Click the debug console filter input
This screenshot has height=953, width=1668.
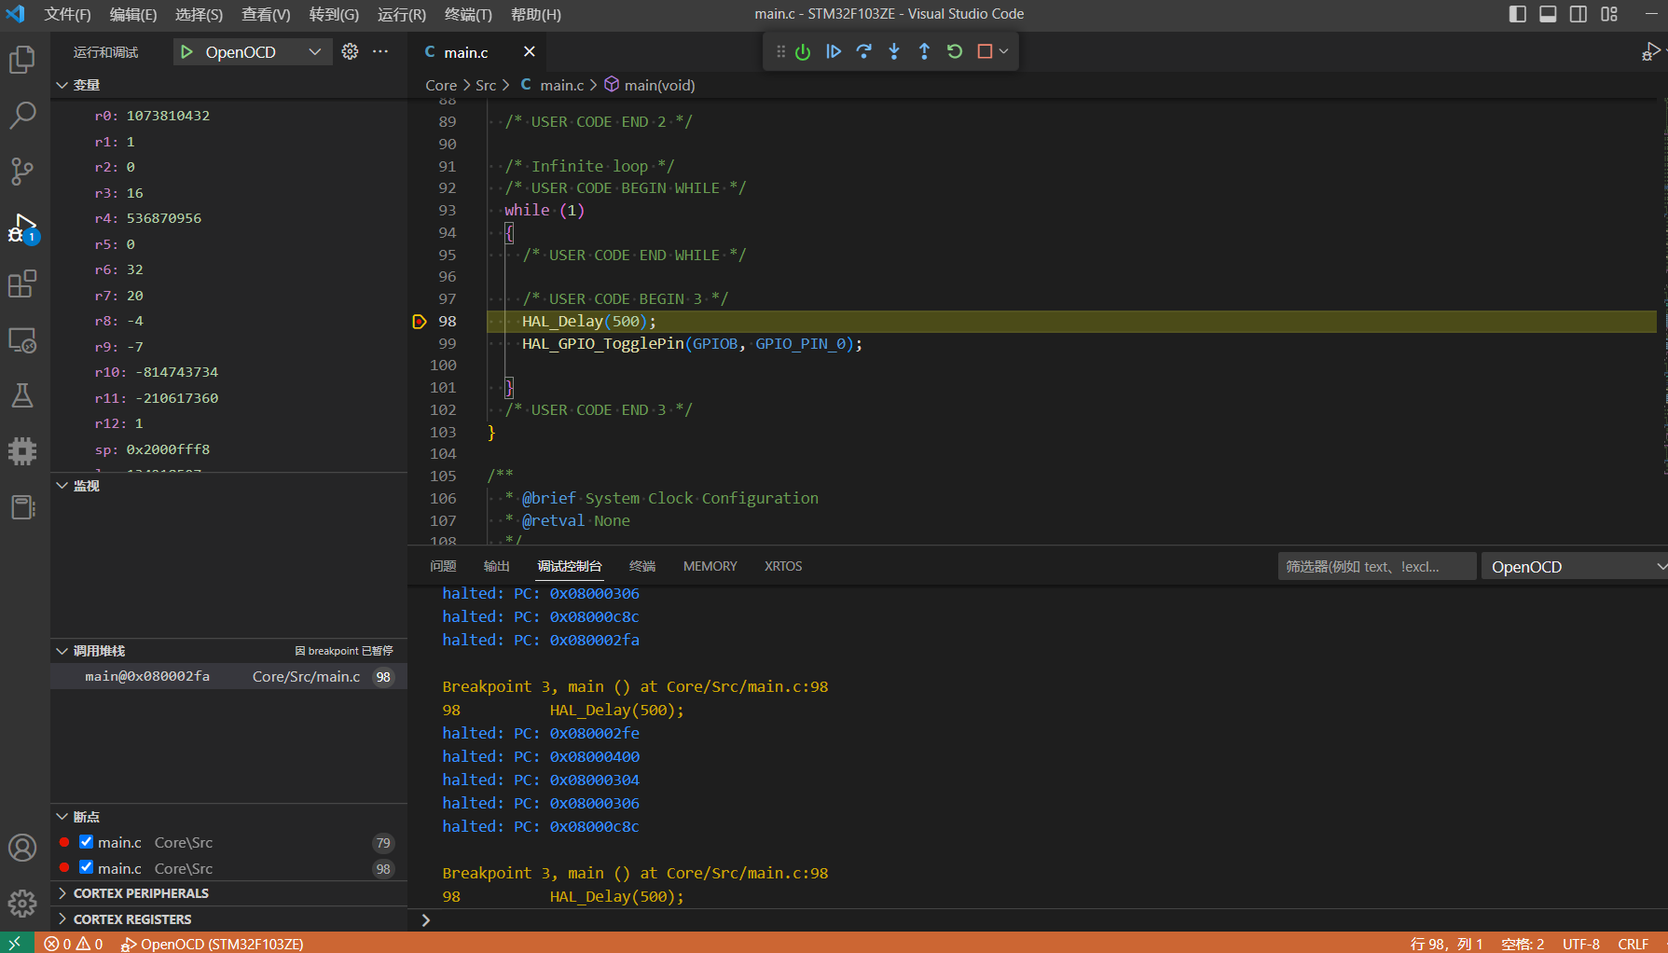click(1376, 566)
